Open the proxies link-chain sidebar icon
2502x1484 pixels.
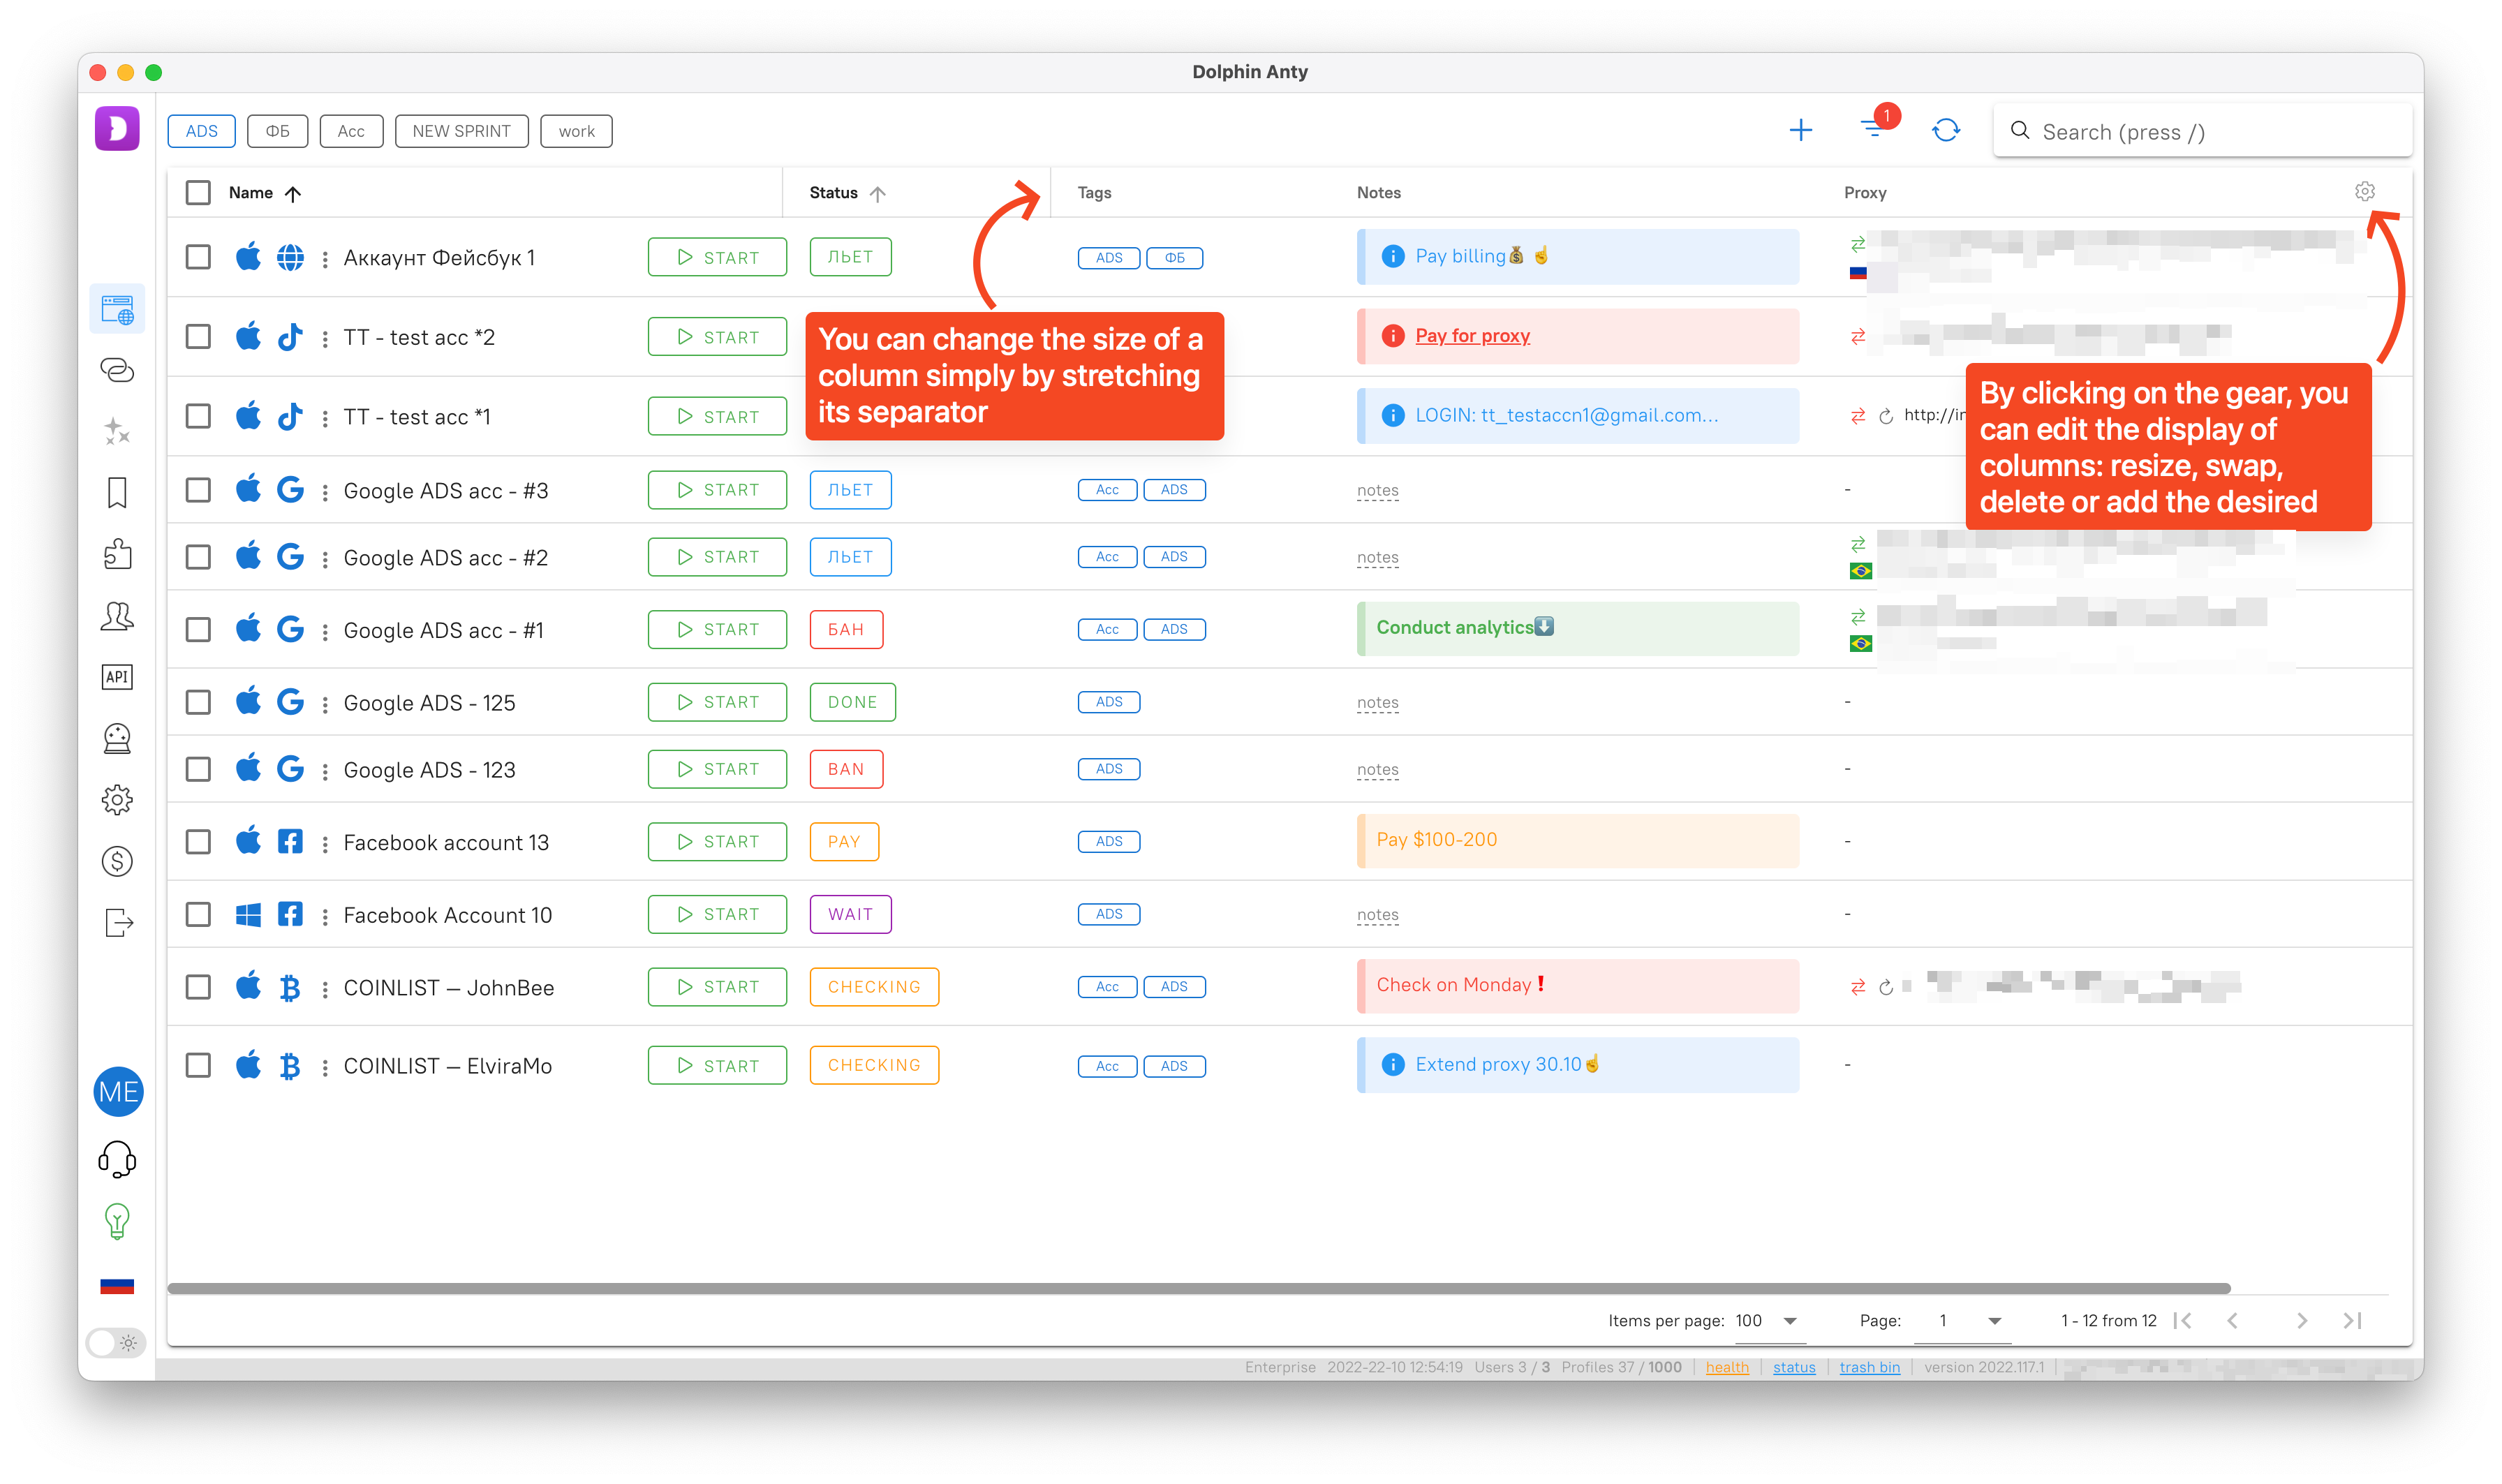pos(117,370)
